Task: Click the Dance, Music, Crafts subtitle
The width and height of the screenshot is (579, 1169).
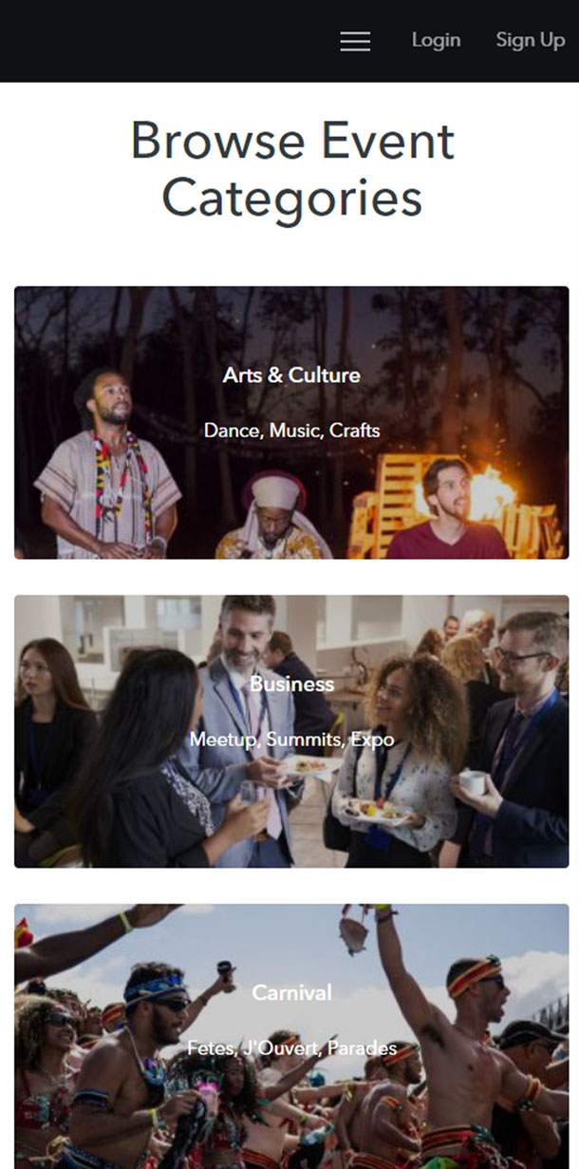Action: tap(291, 431)
